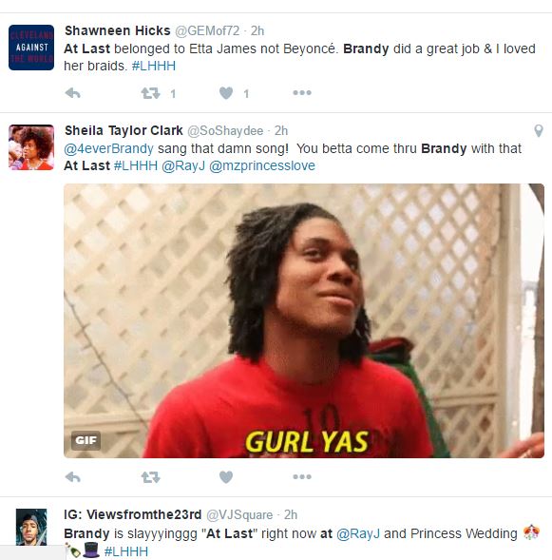Retweet Shawneen Hicks' tweet about Etta James
The height and width of the screenshot is (560, 552).
coord(150,93)
